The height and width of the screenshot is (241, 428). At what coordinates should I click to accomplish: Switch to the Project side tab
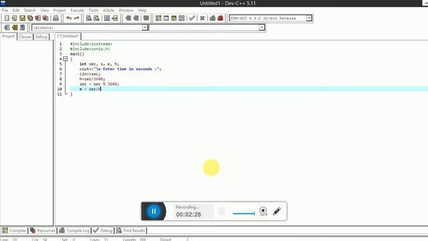point(9,36)
